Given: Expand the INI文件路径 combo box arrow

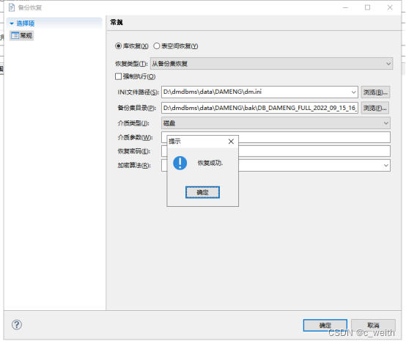Looking at the screenshot, I should point(354,92).
